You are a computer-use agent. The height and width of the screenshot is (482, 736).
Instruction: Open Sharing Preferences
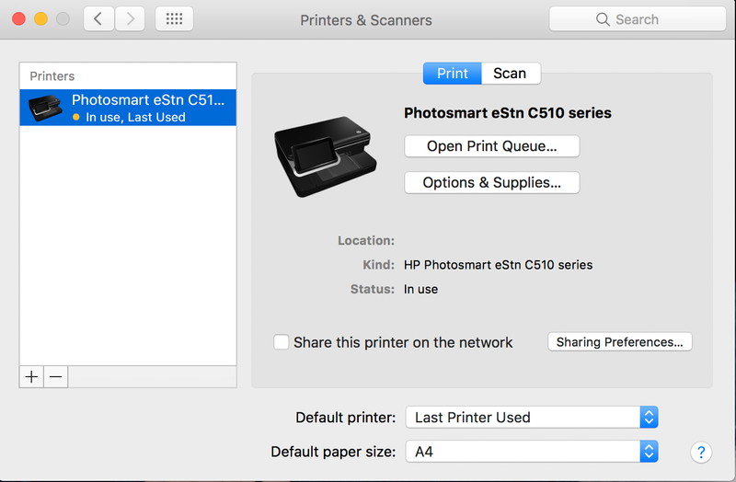619,341
